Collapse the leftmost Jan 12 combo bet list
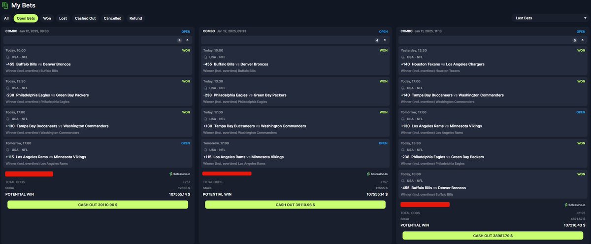Screen dimensions: 591x244 [x=187, y=40]
